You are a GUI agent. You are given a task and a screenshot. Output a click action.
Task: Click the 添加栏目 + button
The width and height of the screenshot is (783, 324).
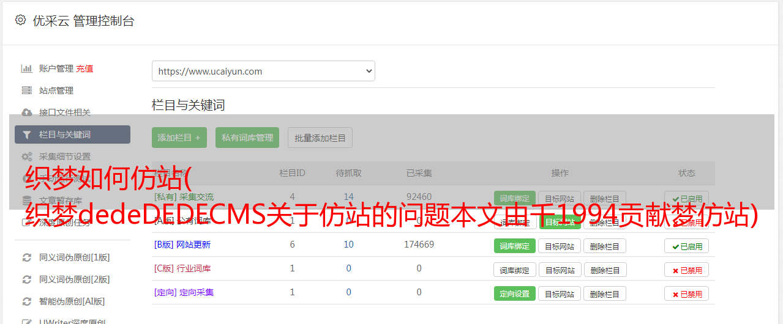tap(179, 138)
